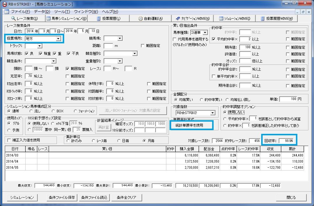Open the 競走条件 dropdown
314x206 pixels.
pos(54,61)
